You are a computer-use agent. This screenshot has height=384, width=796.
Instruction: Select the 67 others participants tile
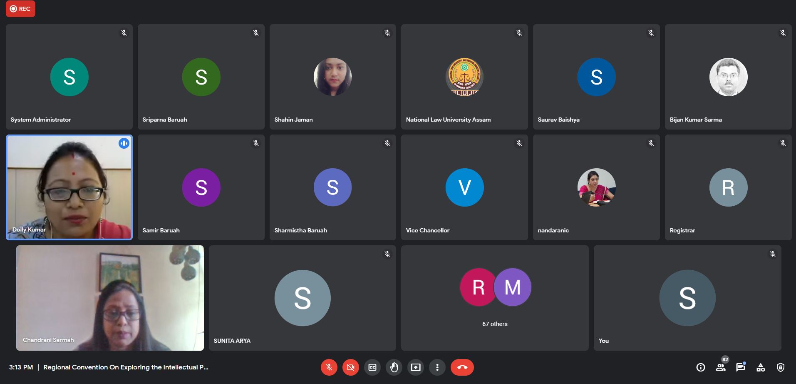point(495,298)
